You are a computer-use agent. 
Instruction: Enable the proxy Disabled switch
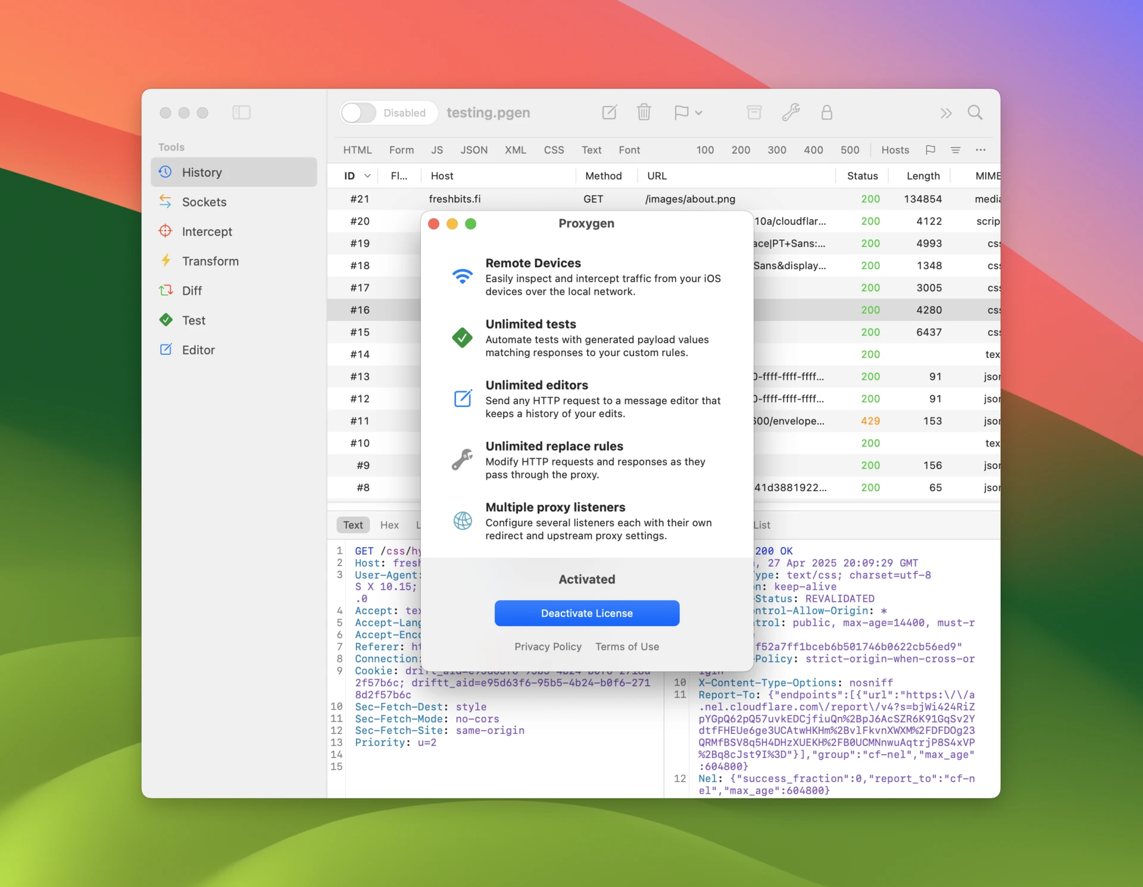[359, 113]
